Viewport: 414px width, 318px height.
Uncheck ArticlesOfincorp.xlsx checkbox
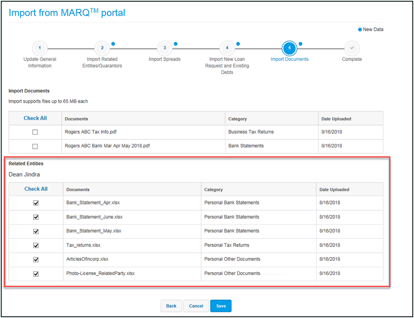pos(36,259)
